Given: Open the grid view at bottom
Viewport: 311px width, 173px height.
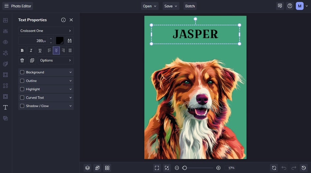Looking at the screenshot, I should (107, 168).
